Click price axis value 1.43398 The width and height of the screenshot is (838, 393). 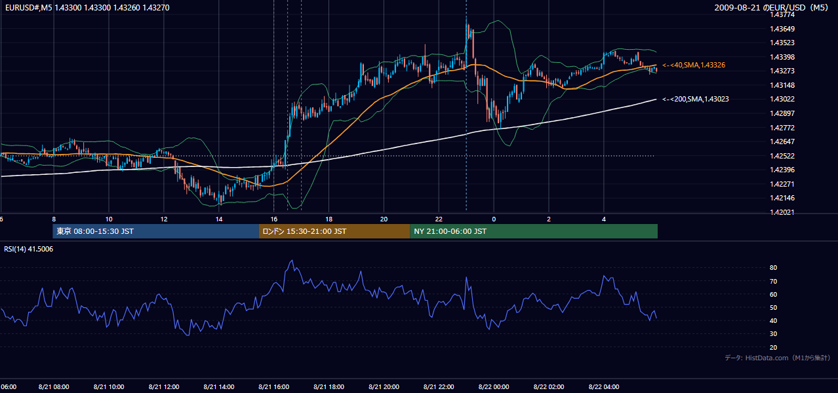coord(783,57)
